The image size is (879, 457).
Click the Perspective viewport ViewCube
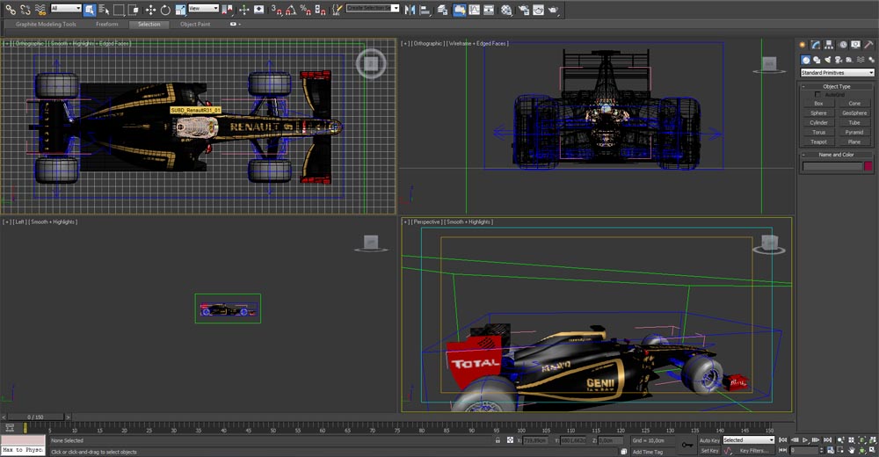769,243
